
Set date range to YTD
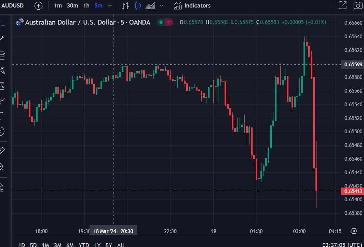coord(84,245)
